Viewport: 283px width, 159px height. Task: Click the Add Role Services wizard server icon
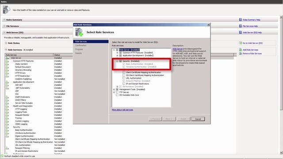[x=79, y=32]
